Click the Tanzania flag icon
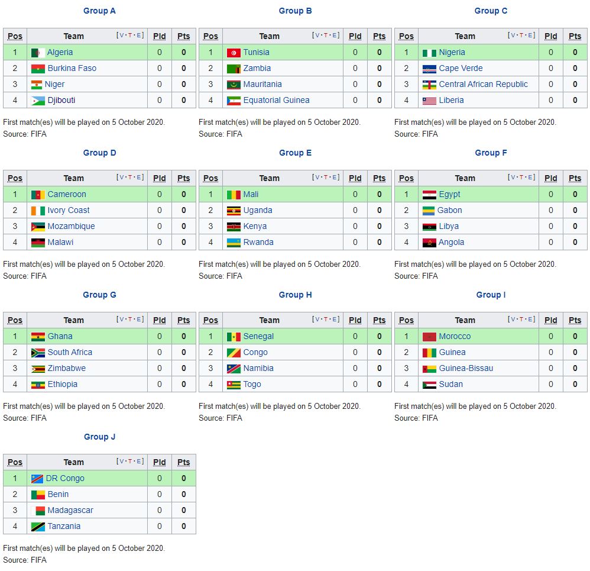Viewport: 590px width, 571px height. (38, 527)
